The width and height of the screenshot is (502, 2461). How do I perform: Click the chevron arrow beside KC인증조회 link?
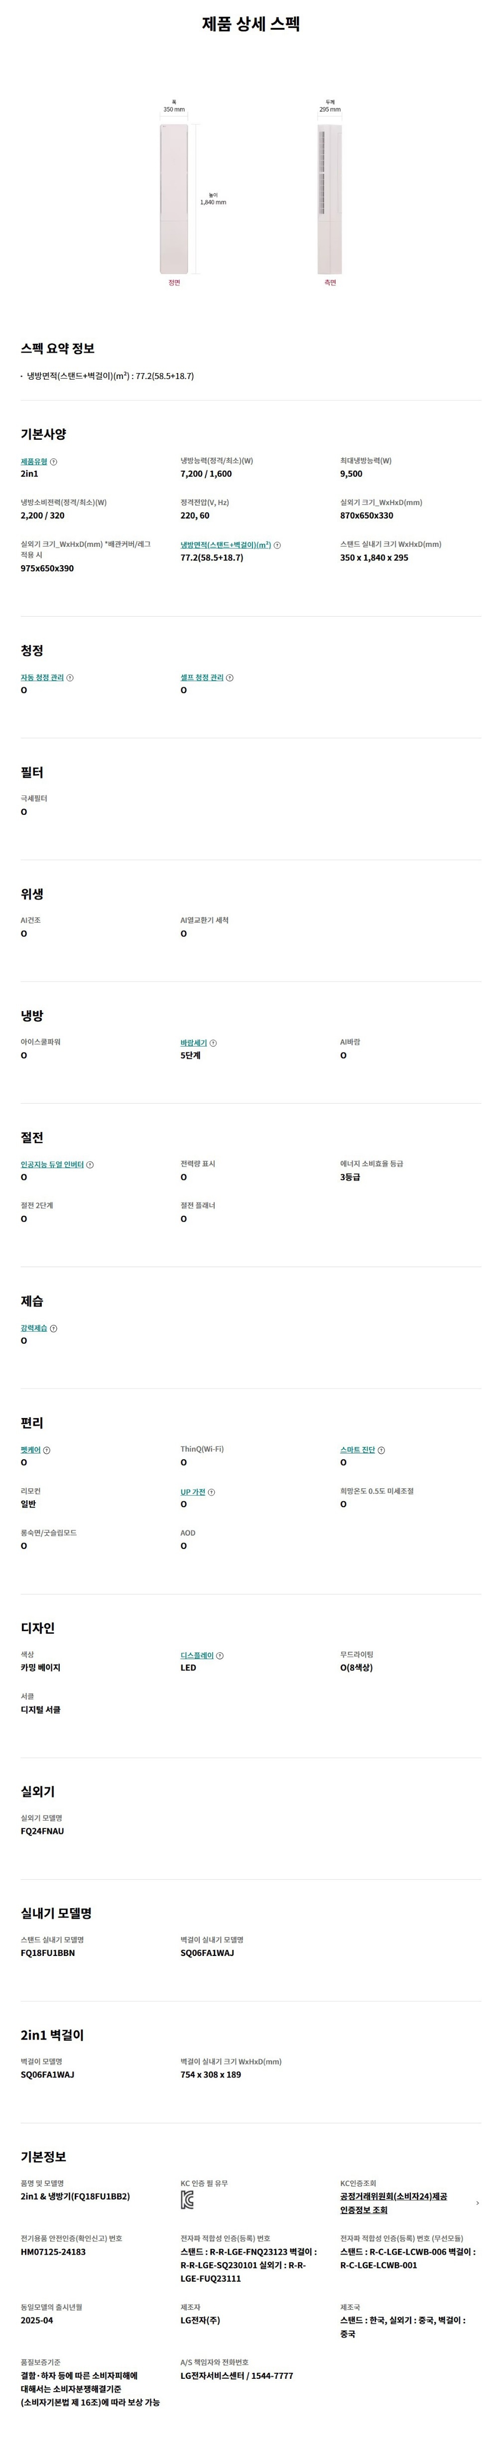click(x=477, y=2203)
